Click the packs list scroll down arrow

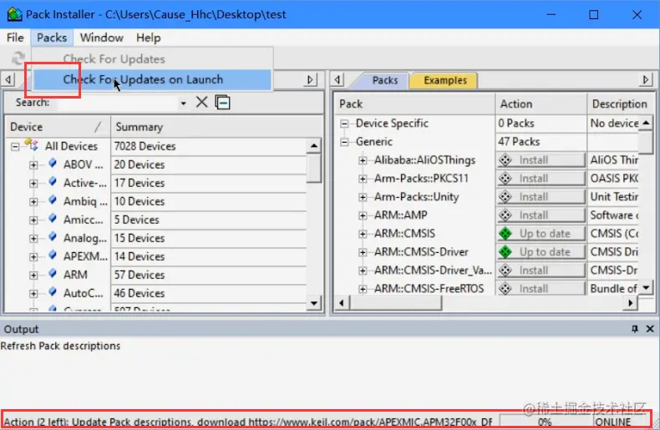coord(646,288)
